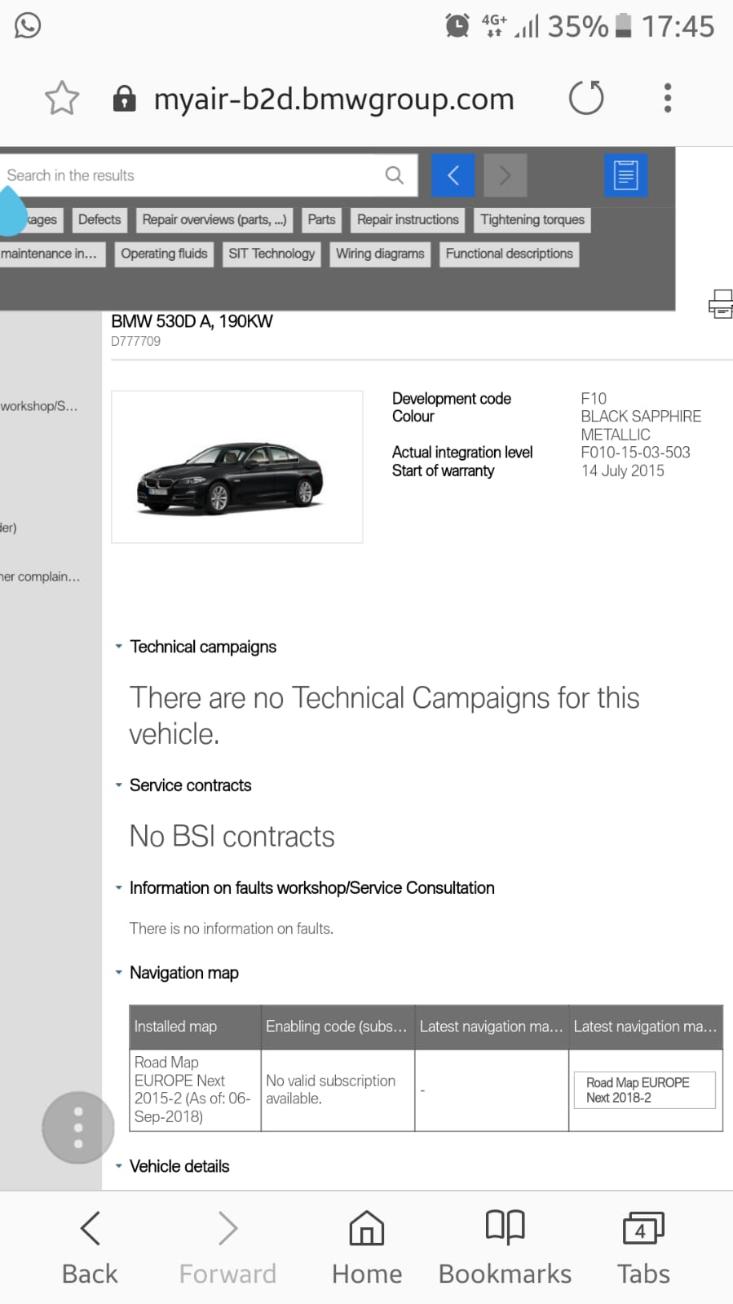Image resolution: width=733 pixels, height=1304 pixels.
Task: Click Road Map EUROPE Next 2015-2 cell
Action: click(195, 1090)
